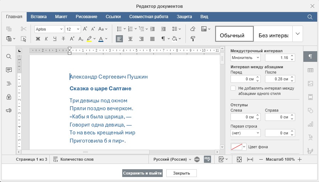Image resolution: width=319 pixels, height=182 pixels.
Task: Apply the blue font color
Action: coord(101,39)
